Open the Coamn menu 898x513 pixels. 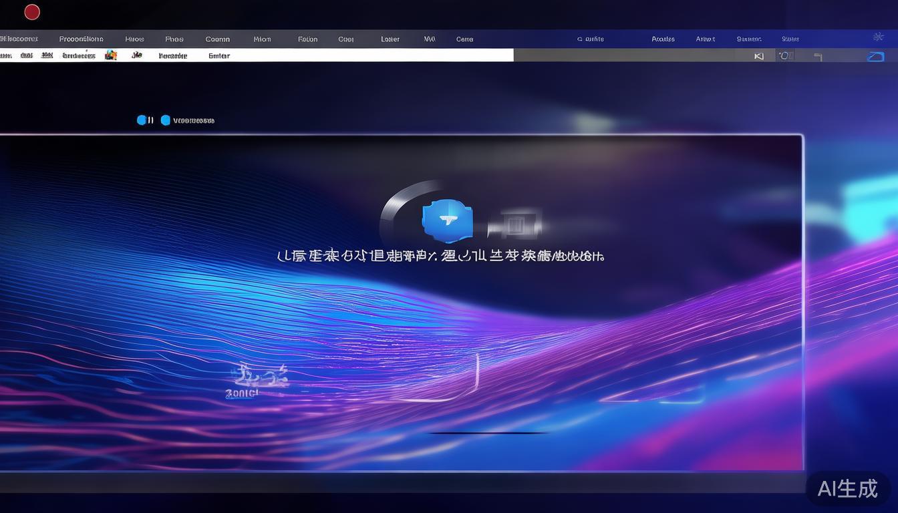click(217, 39)
